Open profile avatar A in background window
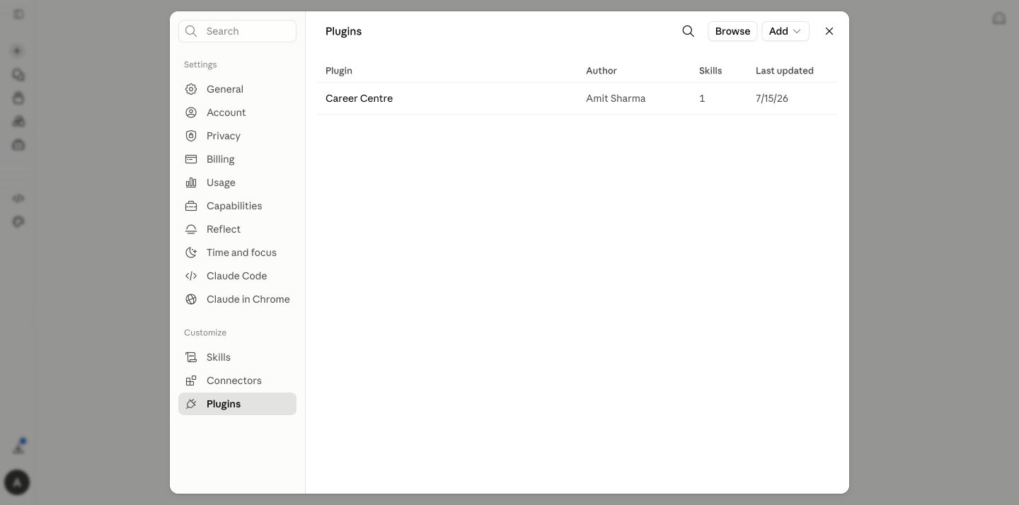This screenshot has width=1019, height=505. [17, 482]
